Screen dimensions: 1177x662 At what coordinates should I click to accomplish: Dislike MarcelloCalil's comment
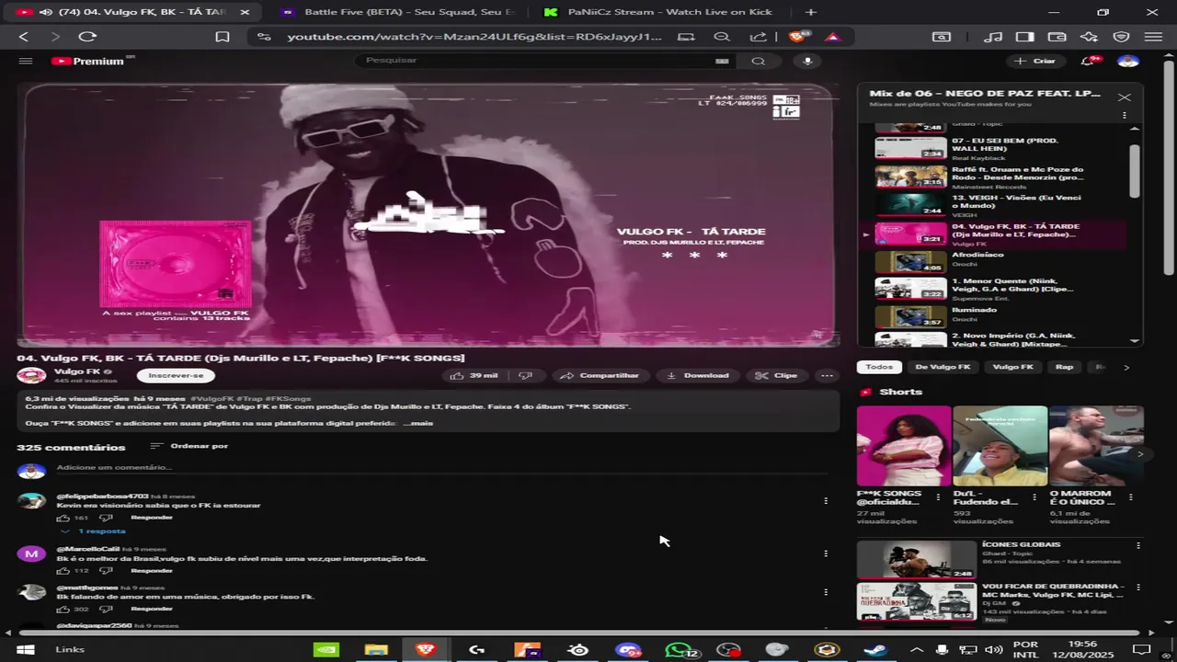(105, 571)
